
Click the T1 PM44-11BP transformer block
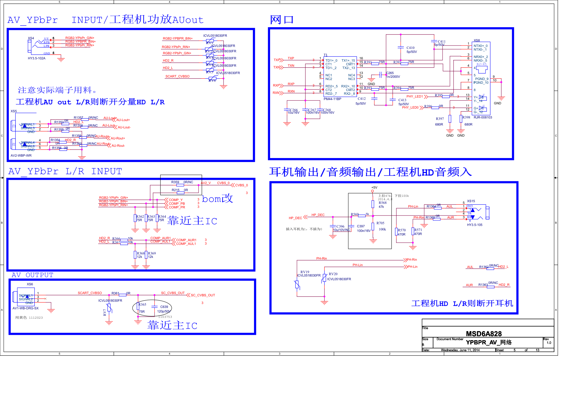340,77
